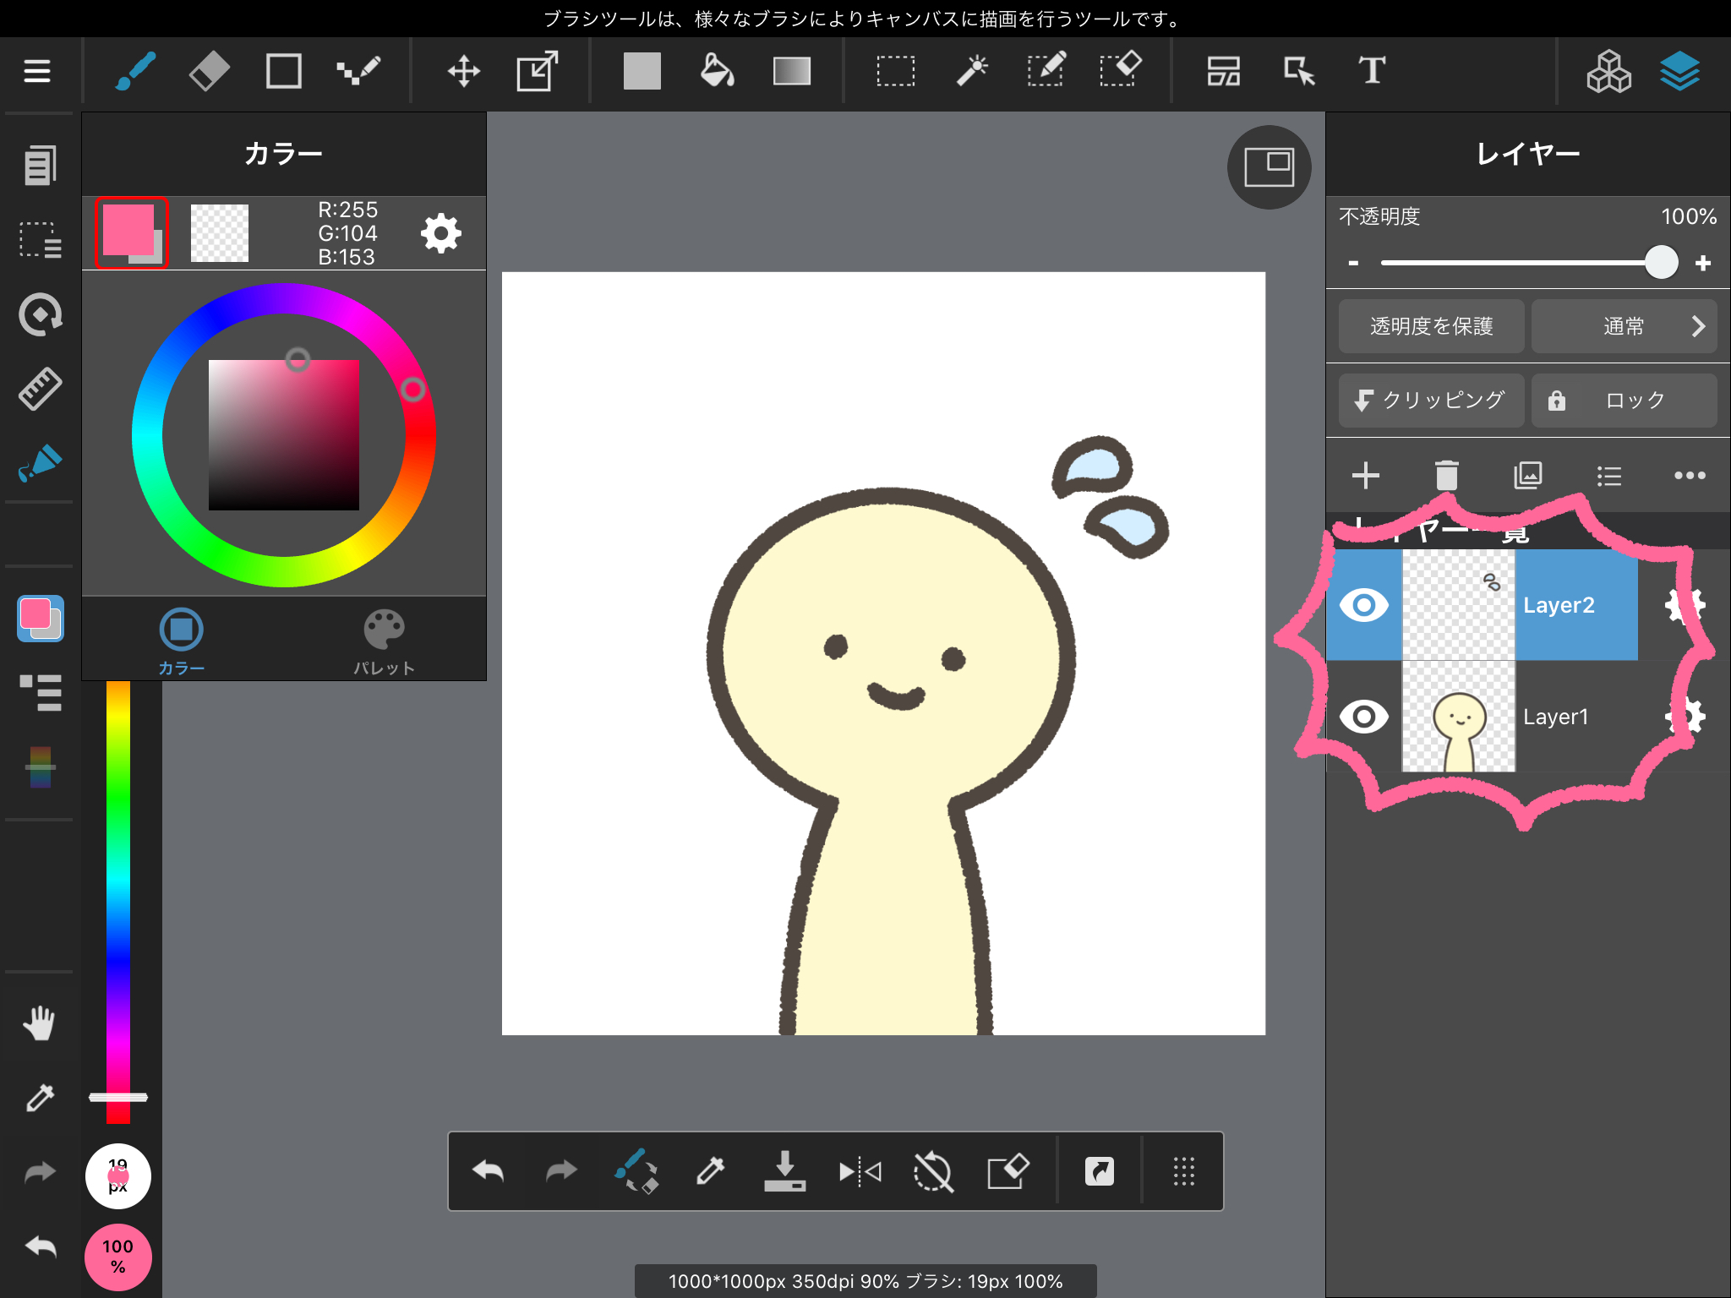This screenshot has height=1298, width=1731.
Task: Open the 通常 blend mode dropdown
Action: pyautogui.click(x=1624, y=326)
